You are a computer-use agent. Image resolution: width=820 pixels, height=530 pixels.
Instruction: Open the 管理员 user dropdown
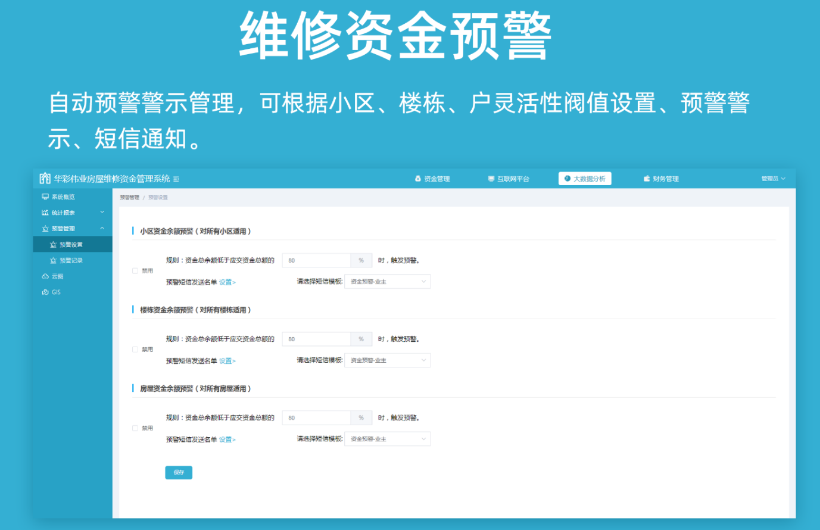point(773,179)
